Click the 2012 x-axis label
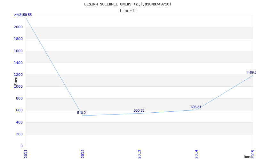This screenshot has height=160, width=256. click(x=83, y=154)
